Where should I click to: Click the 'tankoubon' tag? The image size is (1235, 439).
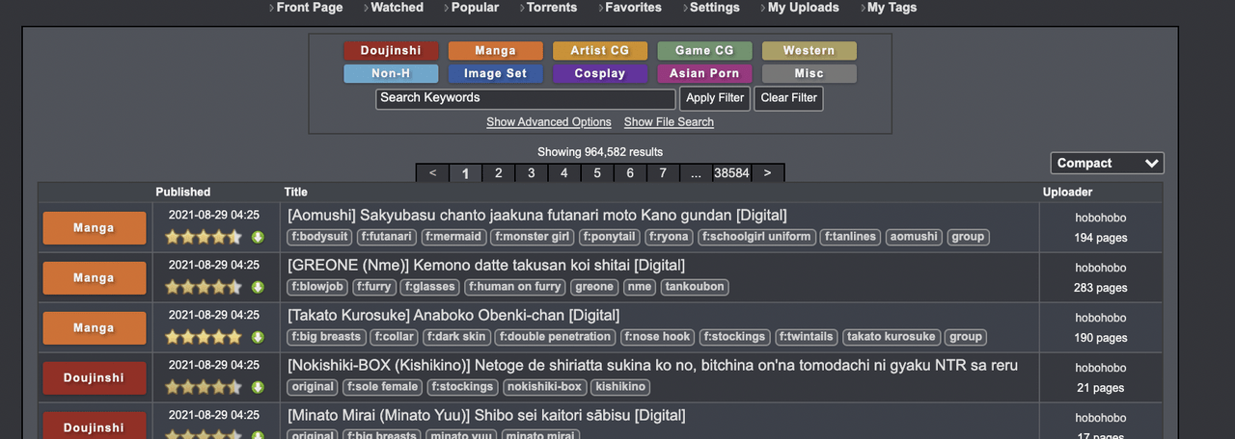coord(694,287)
